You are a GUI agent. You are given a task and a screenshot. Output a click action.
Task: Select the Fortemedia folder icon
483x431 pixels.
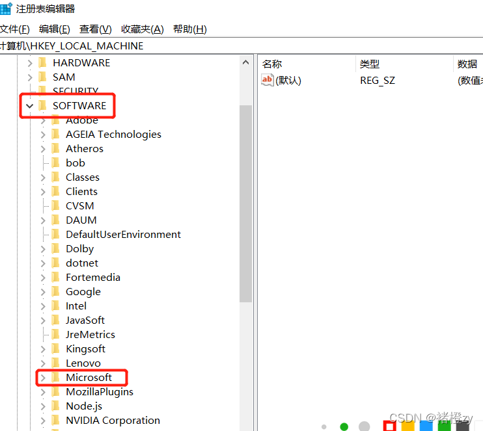click(x=55, y=277)
